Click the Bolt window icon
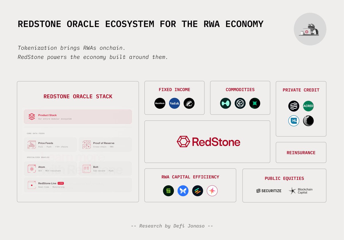This screenshot has width=344, height=240. click(x=87, y=169)
